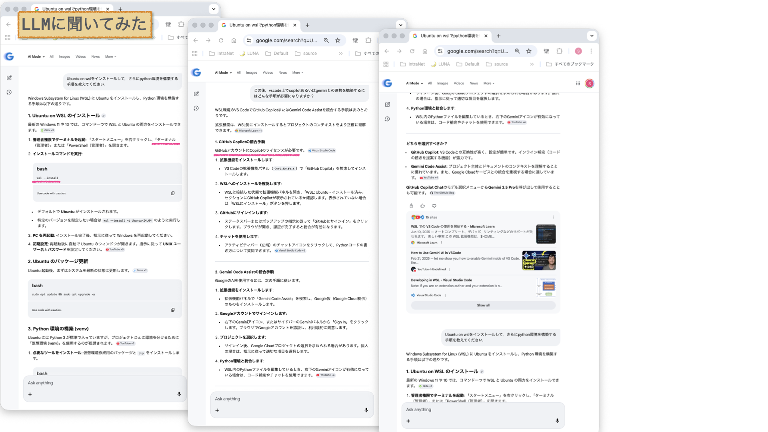This screenshot has height=432, width=768.
Task: Click the YouTube +4 source chip in the middle window
Action: pos(326,375)
